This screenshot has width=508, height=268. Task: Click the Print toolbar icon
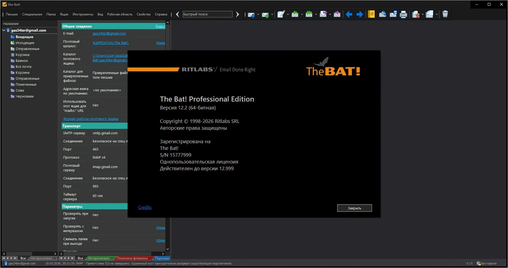point(403,14)
